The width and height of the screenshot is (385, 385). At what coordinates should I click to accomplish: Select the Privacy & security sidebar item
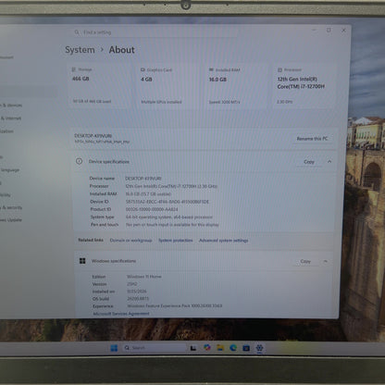12,207
